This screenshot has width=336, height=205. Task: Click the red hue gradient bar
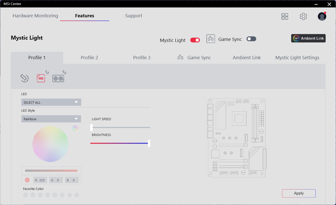51,171
